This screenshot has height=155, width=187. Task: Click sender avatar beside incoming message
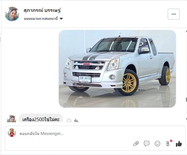(12, 119)
